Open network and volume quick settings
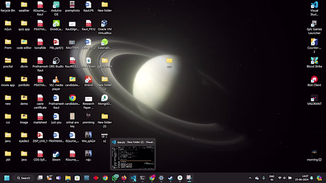This screenshot has height=183, width=326. pos(284,178)
